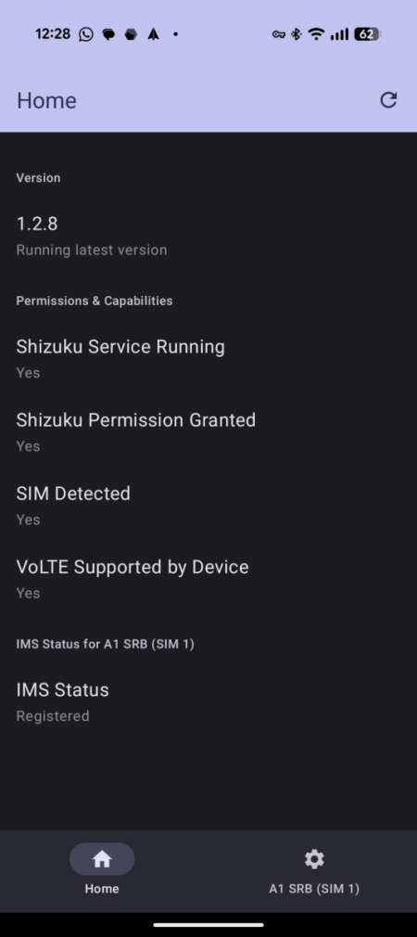The height and width of the screenshot is (937, 417).
Task: Tap the cellular signal bars icon
Action: (x=339, y=34)
